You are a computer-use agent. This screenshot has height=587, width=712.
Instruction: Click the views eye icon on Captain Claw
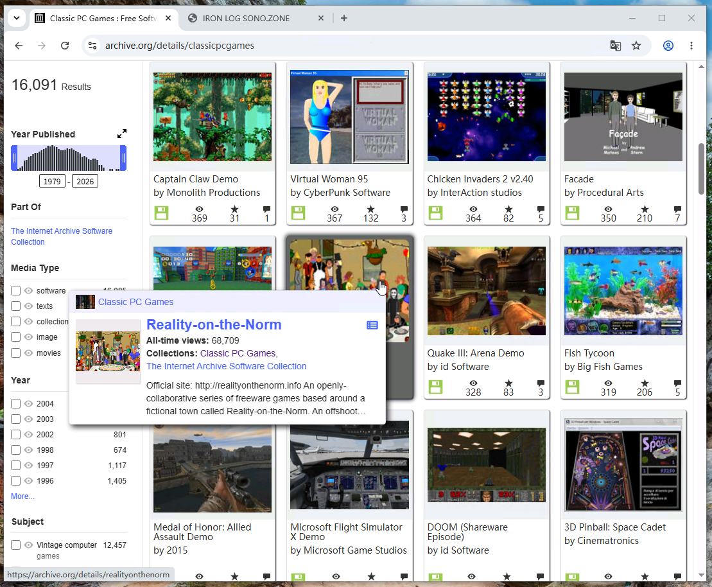click(x=199, y=209)
